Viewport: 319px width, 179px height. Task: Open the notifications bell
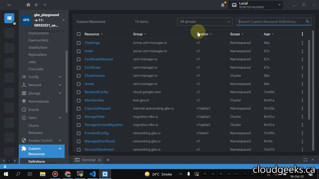[223, 5]
